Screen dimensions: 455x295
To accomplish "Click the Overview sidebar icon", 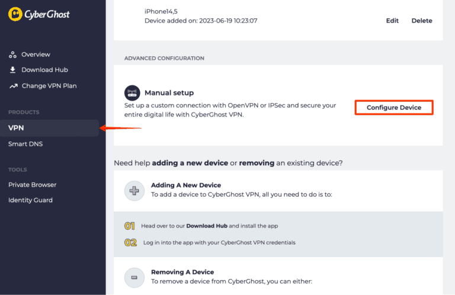I will point(12,54).
